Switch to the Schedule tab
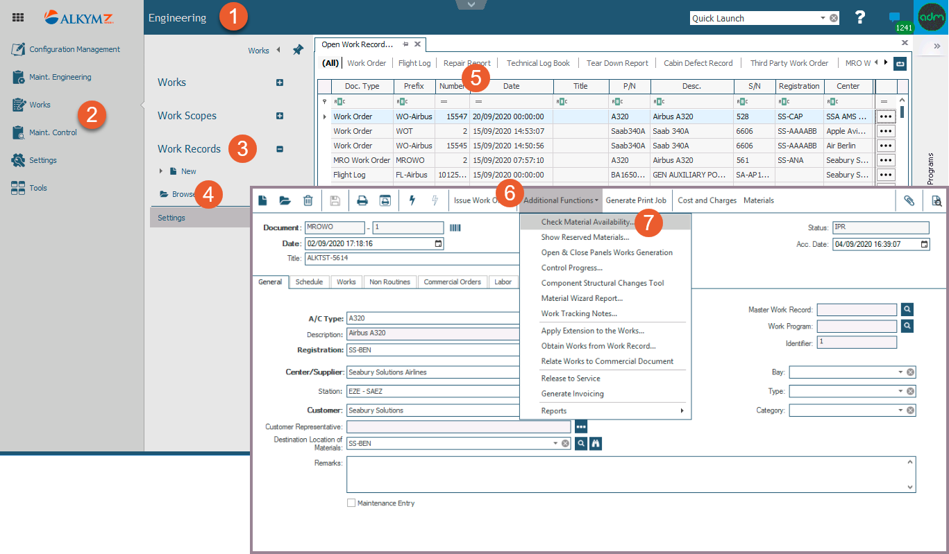 point(309,282)
